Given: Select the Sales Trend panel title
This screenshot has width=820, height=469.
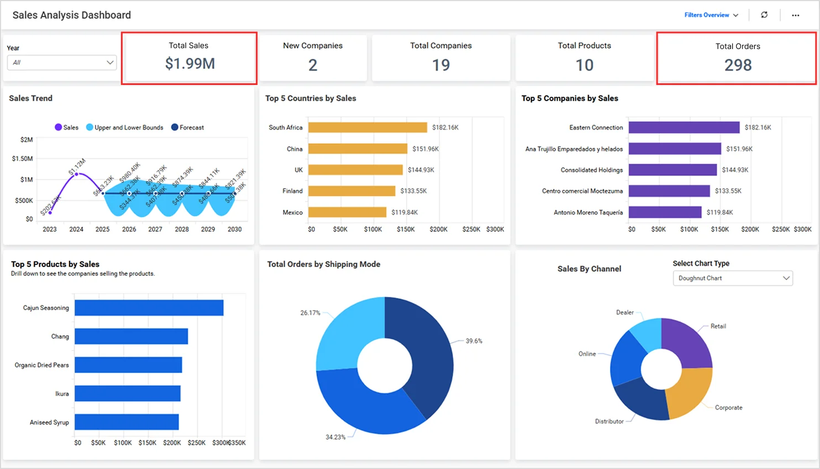Looking at the screenshot, I should tap(30, 98).
